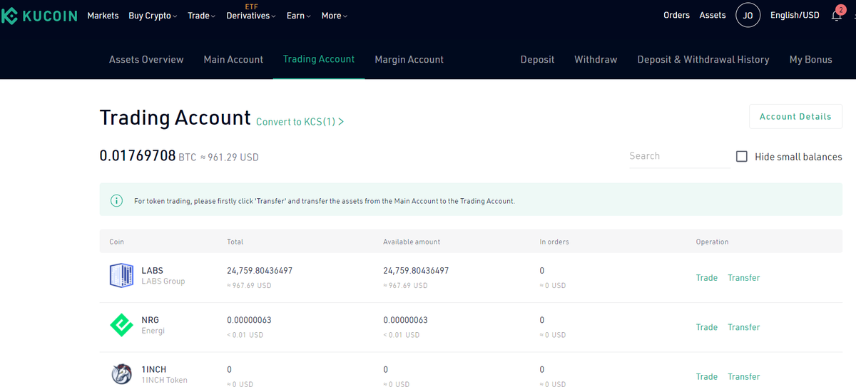Expand the More dropdown menu
The image size is (856, 392).
[334, 16]
